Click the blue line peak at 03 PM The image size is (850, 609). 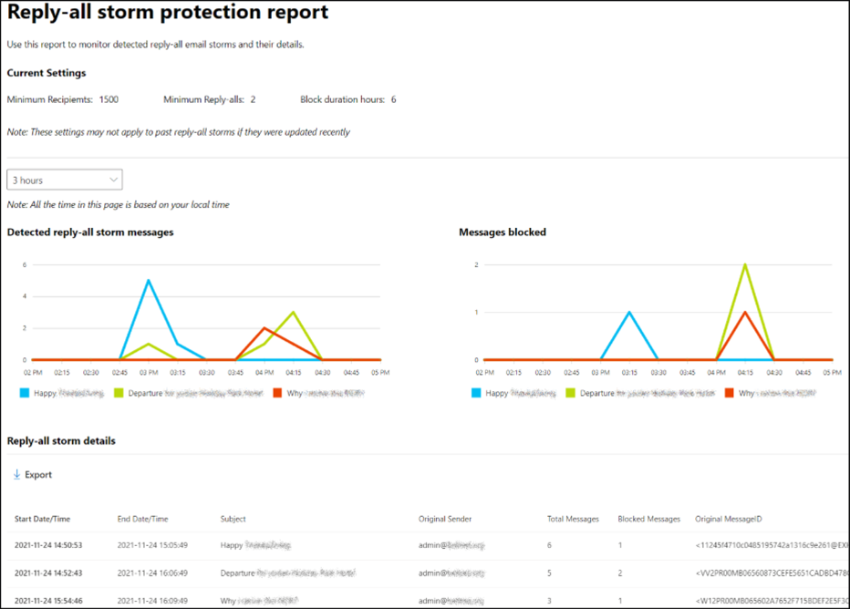tap(149, 281)
